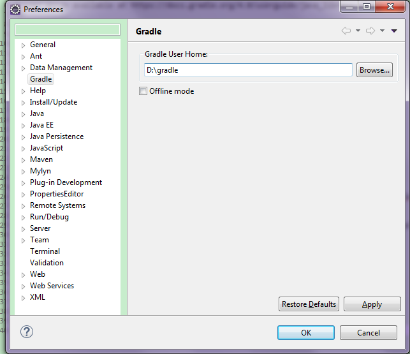Expand the Web tree node

[23, 276]
